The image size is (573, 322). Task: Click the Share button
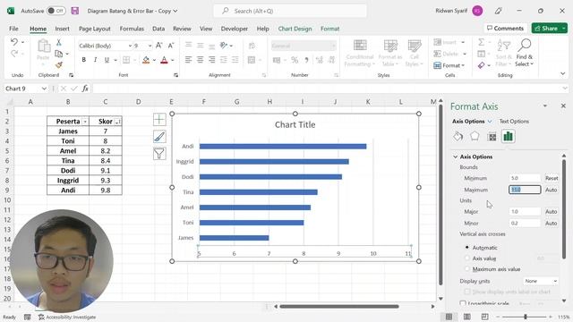[546, 28]
